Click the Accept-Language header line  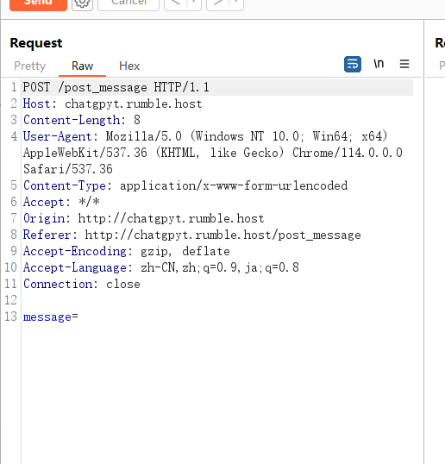(x=161, y=267)
